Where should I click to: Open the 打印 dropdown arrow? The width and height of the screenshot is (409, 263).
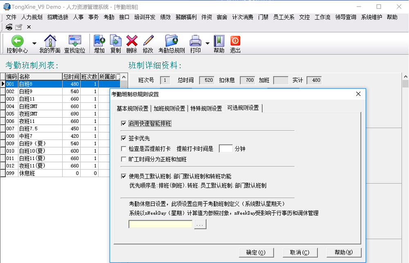(207, 43)
